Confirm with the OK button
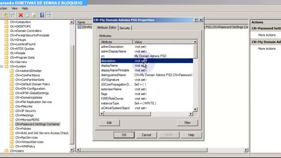281x158 pixels. [124, 135]
